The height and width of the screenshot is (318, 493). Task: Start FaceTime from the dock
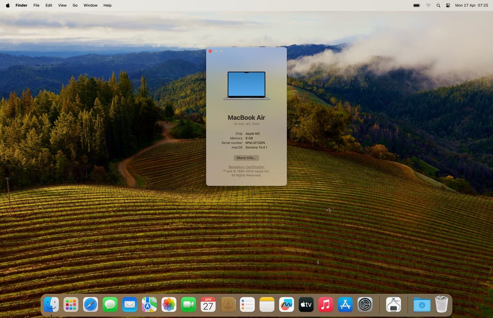[x=188, y=305]
